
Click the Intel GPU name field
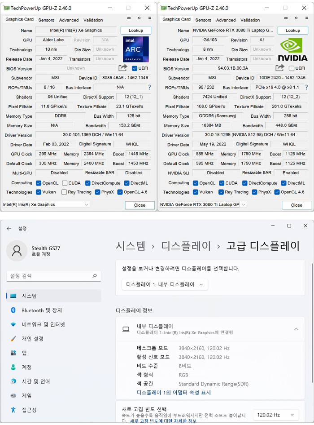76,31
